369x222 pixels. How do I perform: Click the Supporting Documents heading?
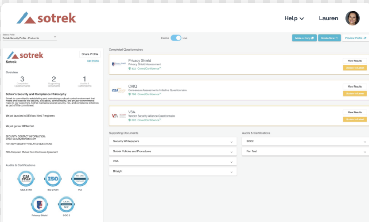123,133
